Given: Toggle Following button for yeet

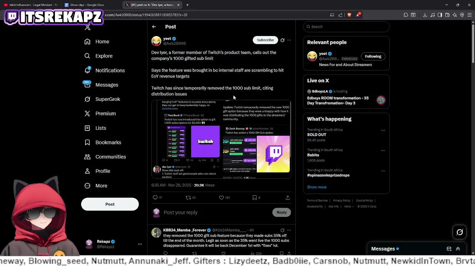Looking at the screenshot, I should [x=373, y=56].
